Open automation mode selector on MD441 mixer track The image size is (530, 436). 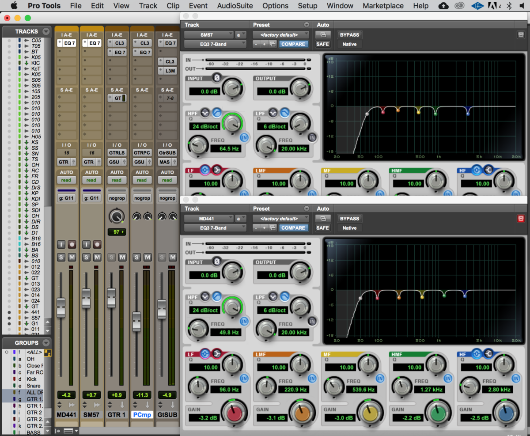(66, 180)
